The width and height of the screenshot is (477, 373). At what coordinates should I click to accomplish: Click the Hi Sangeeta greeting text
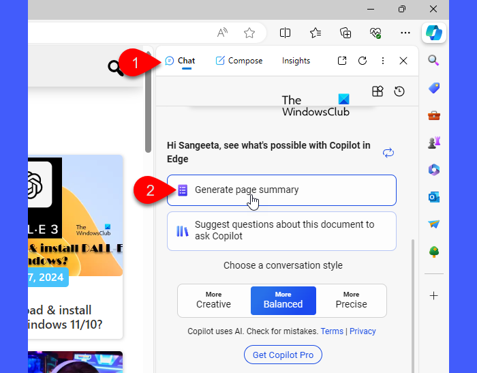click(x=268, y=152)
